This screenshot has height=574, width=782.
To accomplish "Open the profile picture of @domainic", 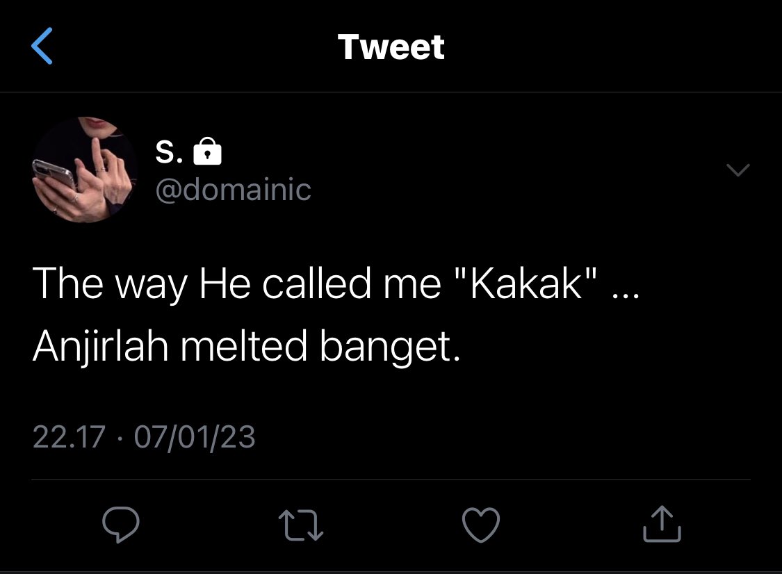I will click(84, 170).
